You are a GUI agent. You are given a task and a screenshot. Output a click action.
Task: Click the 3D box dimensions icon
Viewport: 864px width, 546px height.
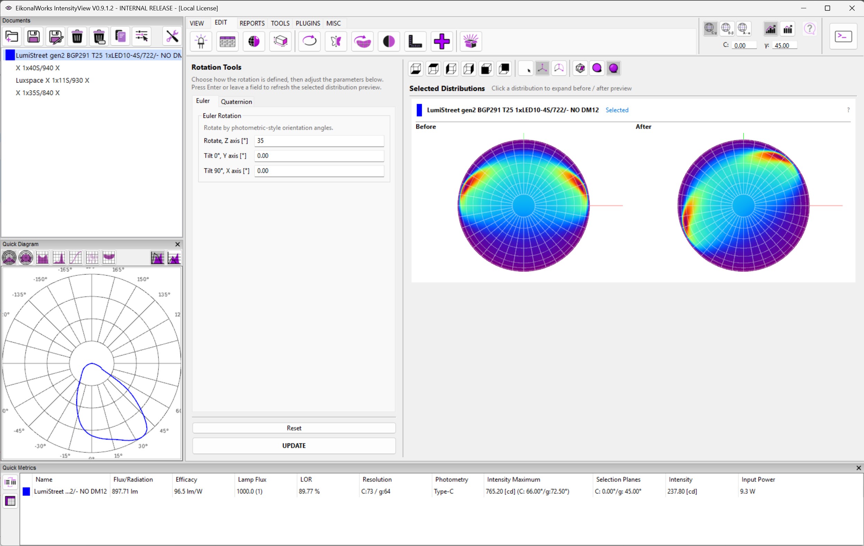pyautogui.click(x=280, y=41)
